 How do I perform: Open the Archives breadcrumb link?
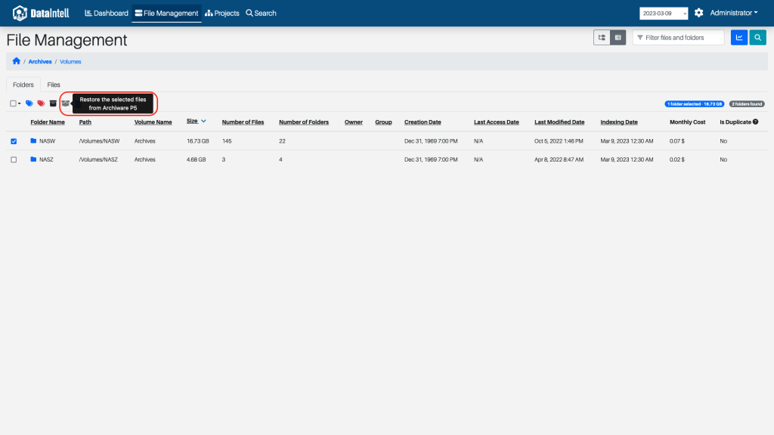(40, 62)
